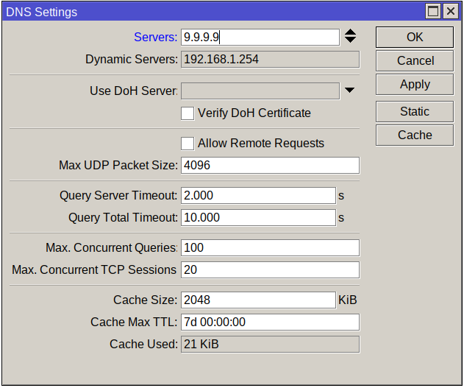This screenshot has width=464, height=388.
Task: Focus the Servers input field
Action: (x=260, y=38)
